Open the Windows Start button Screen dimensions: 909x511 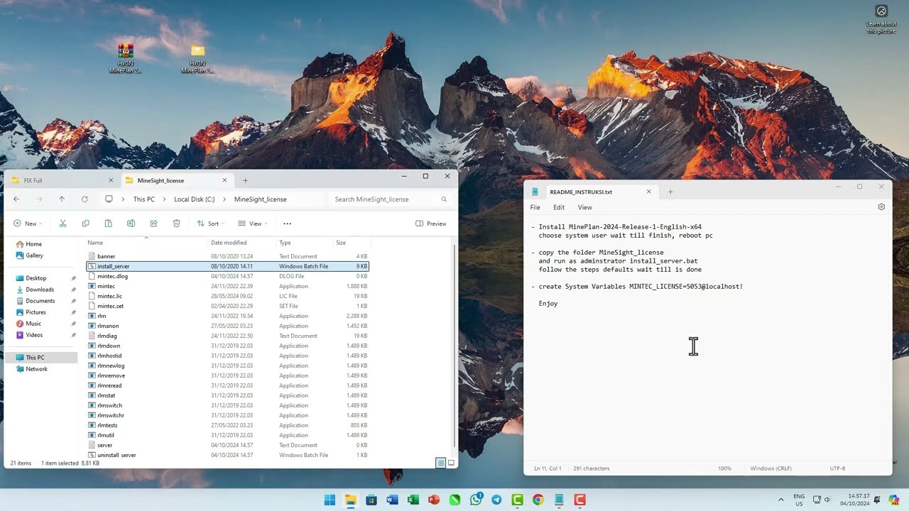[330, 500]
